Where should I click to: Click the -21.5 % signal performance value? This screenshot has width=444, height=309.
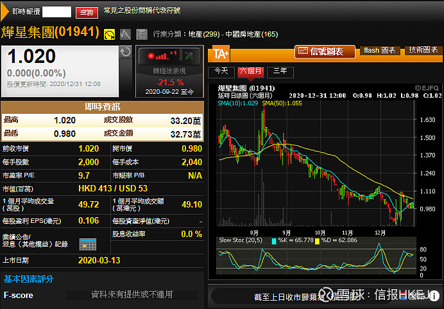point(169,82)
